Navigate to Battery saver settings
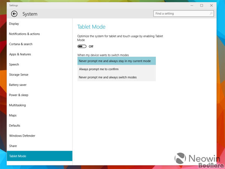225x169 pixels. click(19, 85)
